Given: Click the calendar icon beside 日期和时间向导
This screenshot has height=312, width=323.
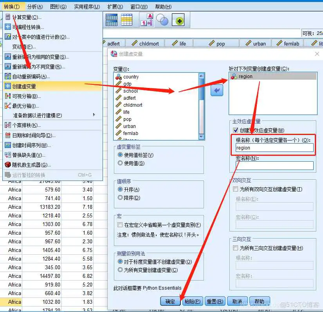Looking at the screenshot, I should 7,135.
